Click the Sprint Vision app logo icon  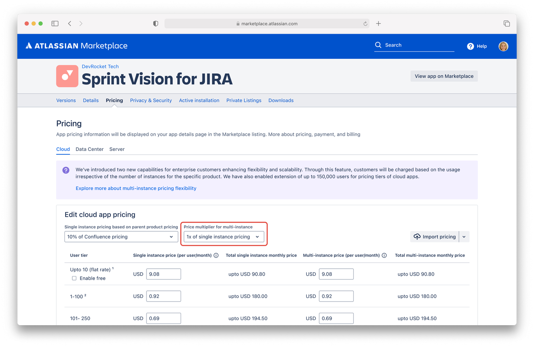67,76
